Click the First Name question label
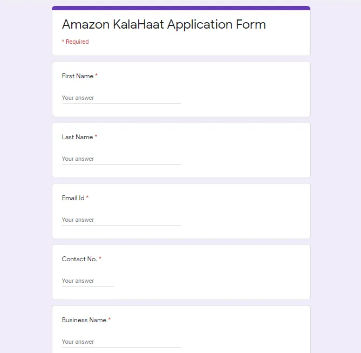This screenshot has height=353, width=361. [x=78, y=76]
